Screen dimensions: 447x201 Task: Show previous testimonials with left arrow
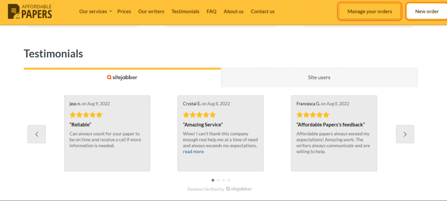[x=37, y=134]
